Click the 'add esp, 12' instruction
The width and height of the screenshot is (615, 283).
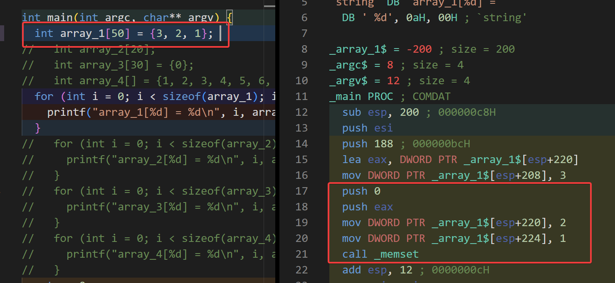click(377, 270)
